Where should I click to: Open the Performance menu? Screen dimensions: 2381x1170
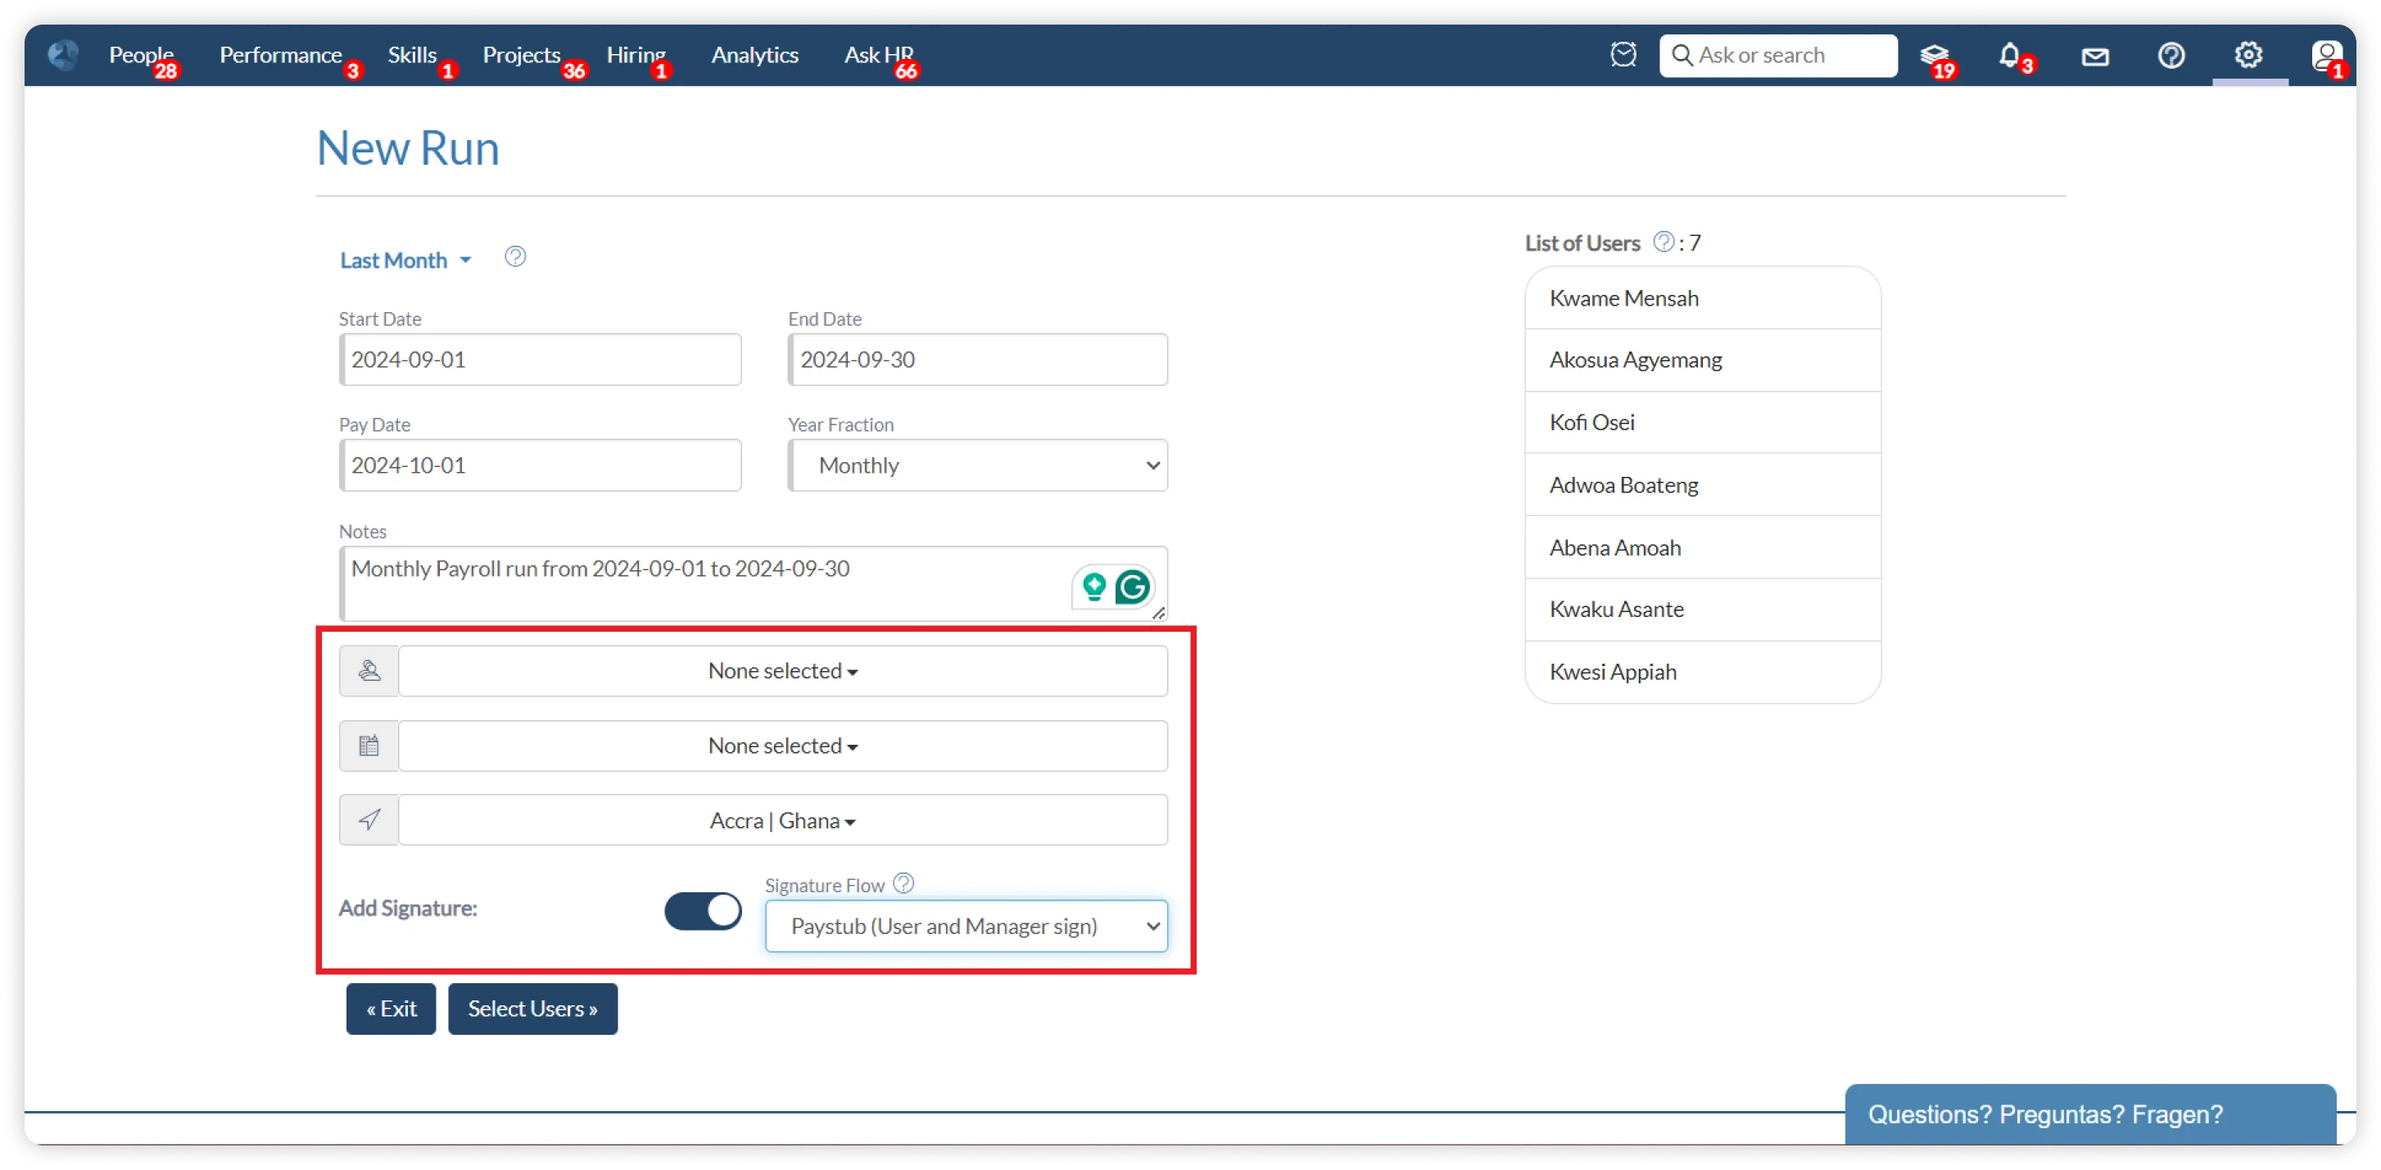click(x=280, y=56)
